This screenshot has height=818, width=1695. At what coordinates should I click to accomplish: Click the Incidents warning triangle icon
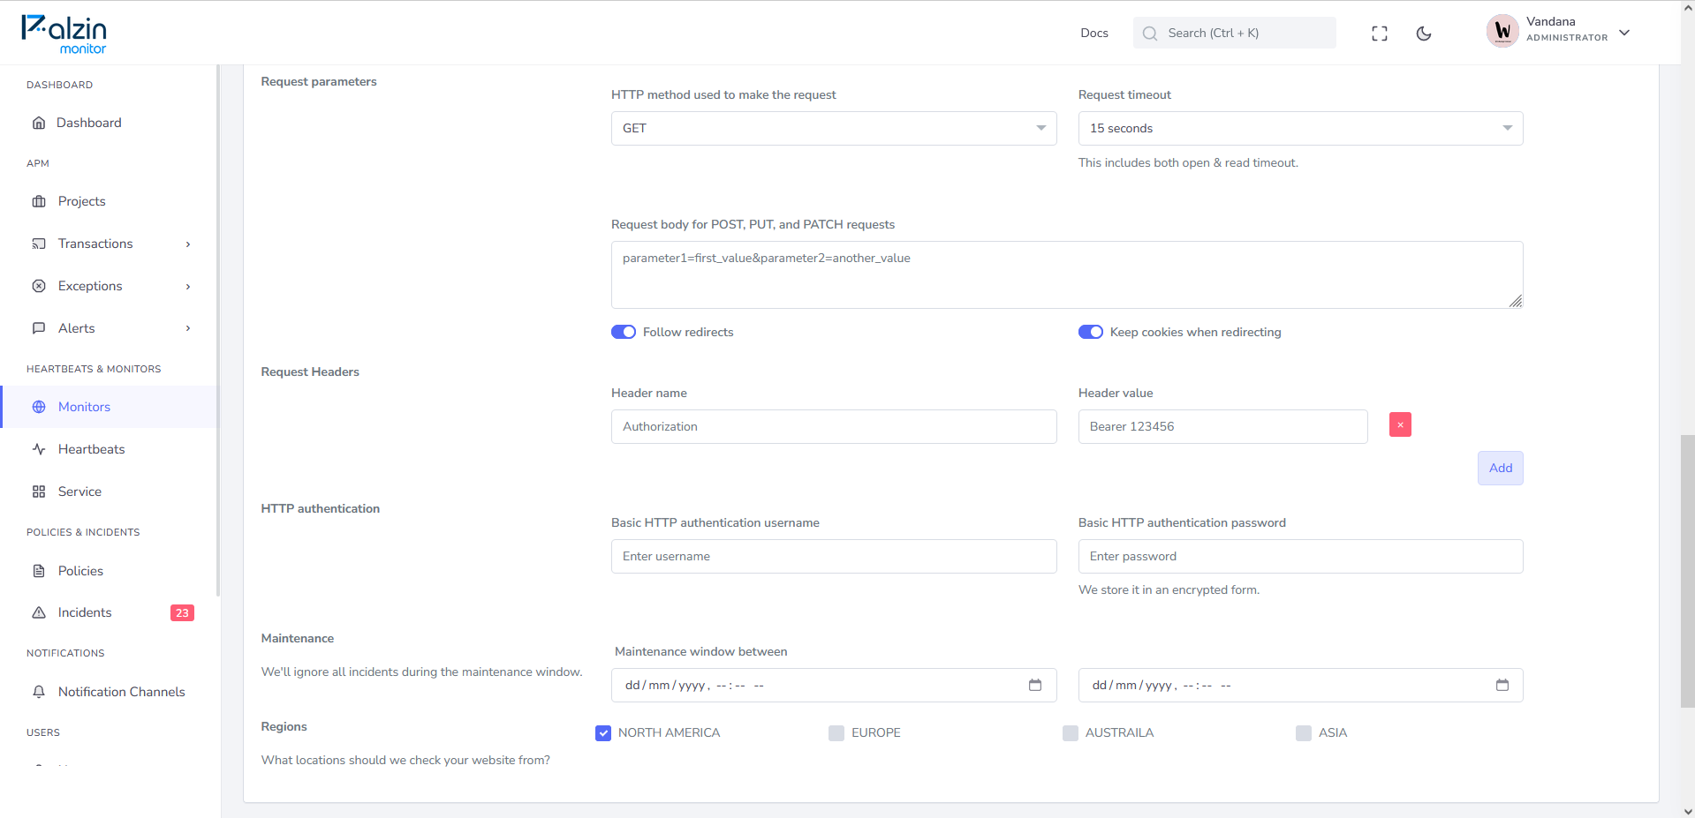[39, 612]
